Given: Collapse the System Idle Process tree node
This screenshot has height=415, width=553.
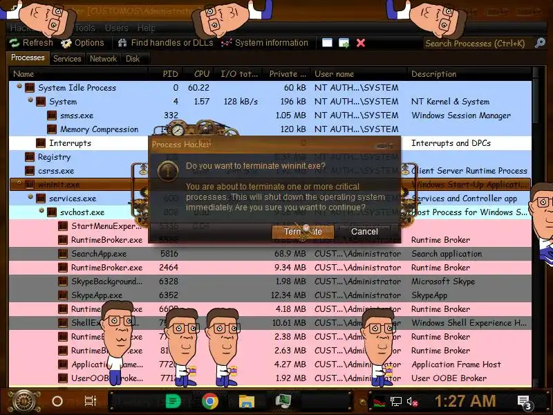Looking at the screenshot, I should click(x=19, y=86).
